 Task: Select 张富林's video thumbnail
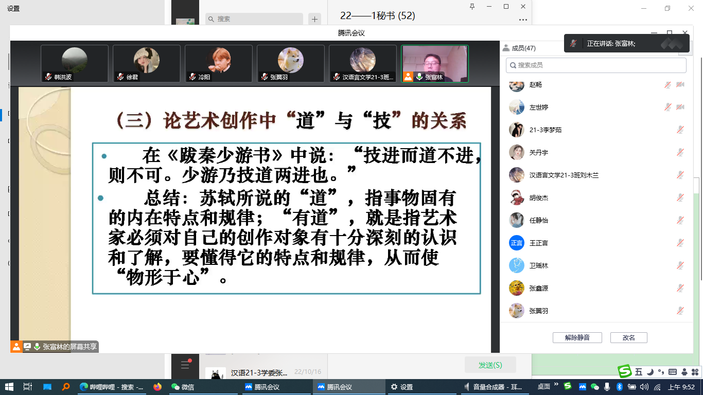click(x=435, y=64)
